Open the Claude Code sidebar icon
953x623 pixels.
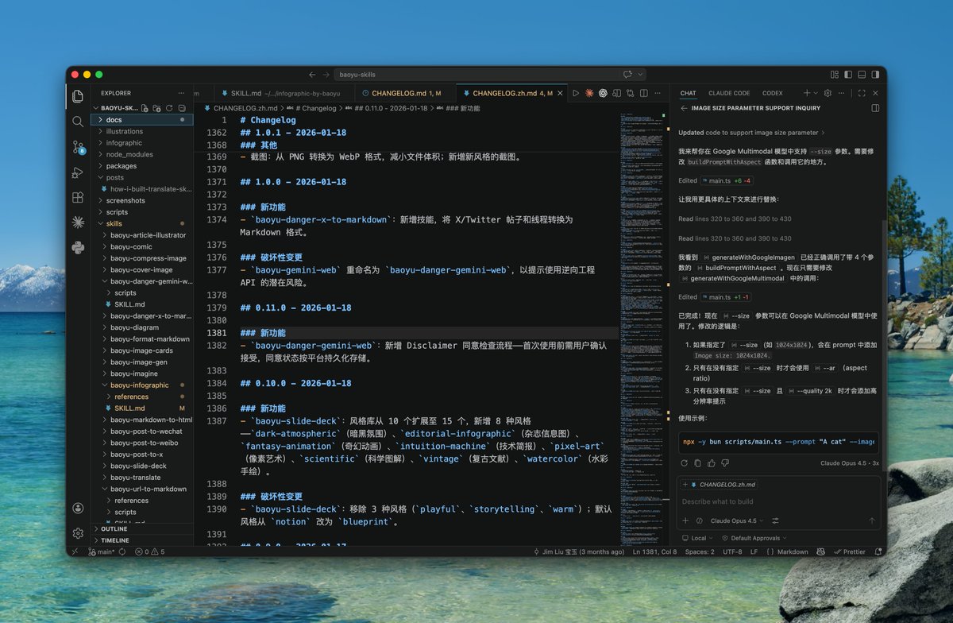click(78, 222)
